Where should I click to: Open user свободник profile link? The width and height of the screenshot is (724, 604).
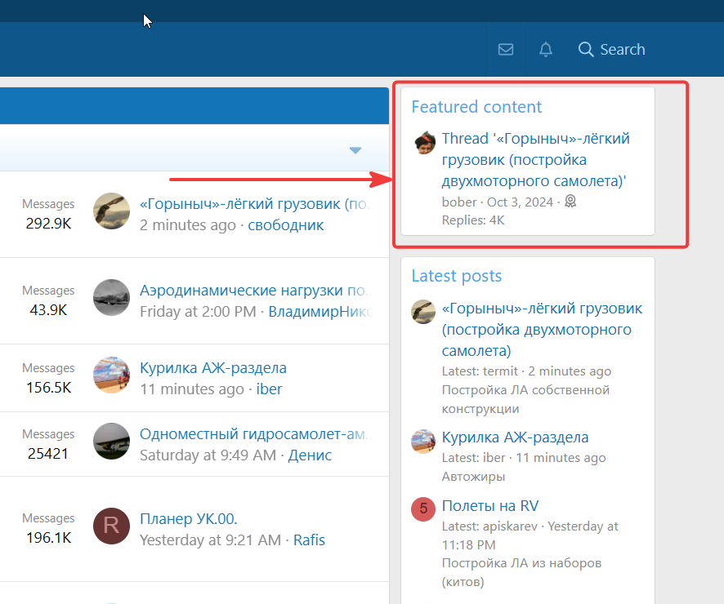coord(286,225)
